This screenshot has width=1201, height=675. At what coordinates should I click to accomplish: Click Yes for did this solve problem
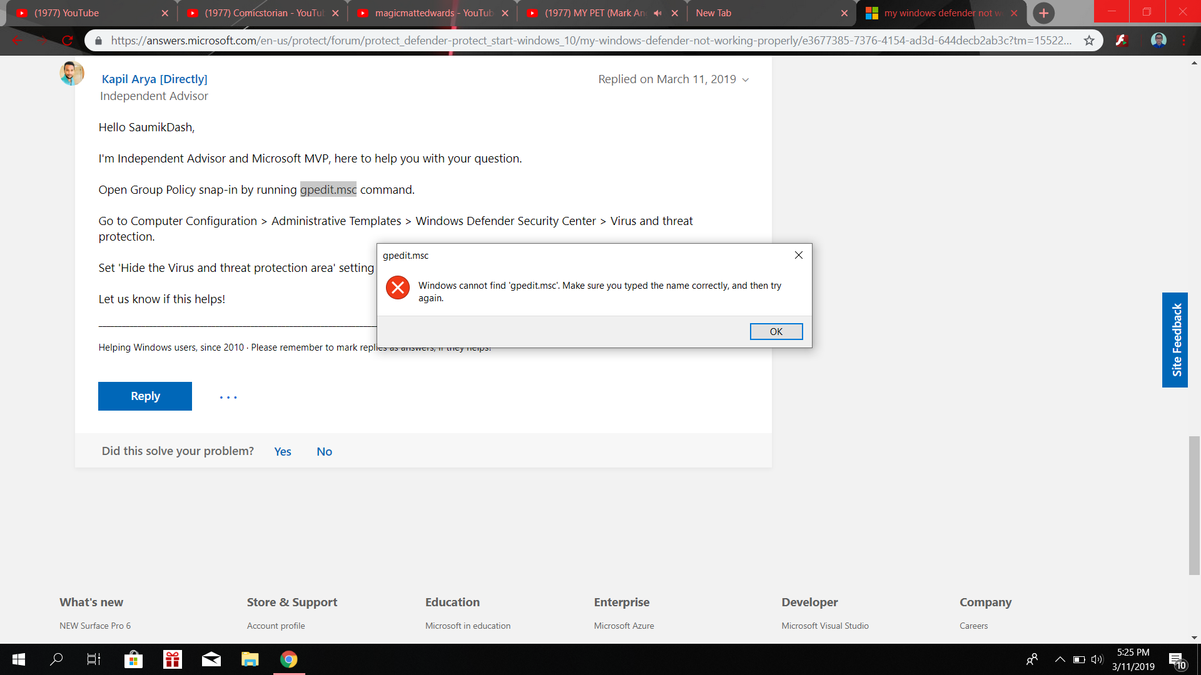282,451
